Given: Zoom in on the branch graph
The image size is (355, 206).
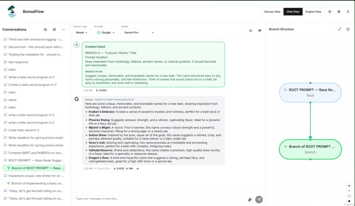Looking at the screenshot, I should pos(349,186).
